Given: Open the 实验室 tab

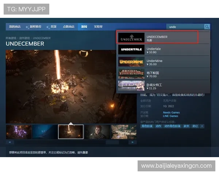Looking at the screenshot, I should [x=98, y=27].
